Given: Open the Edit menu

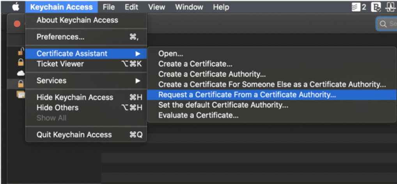Looking at the screenshot, I should click(131, 7).
